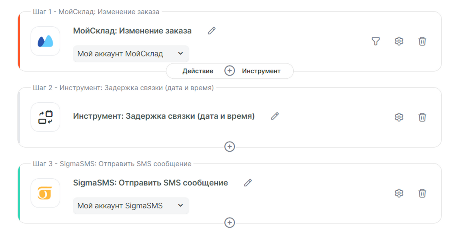This screenshot has width=462, height=241.
Task: Open the filter for the МойСклад step
Action: pos(375,41)
